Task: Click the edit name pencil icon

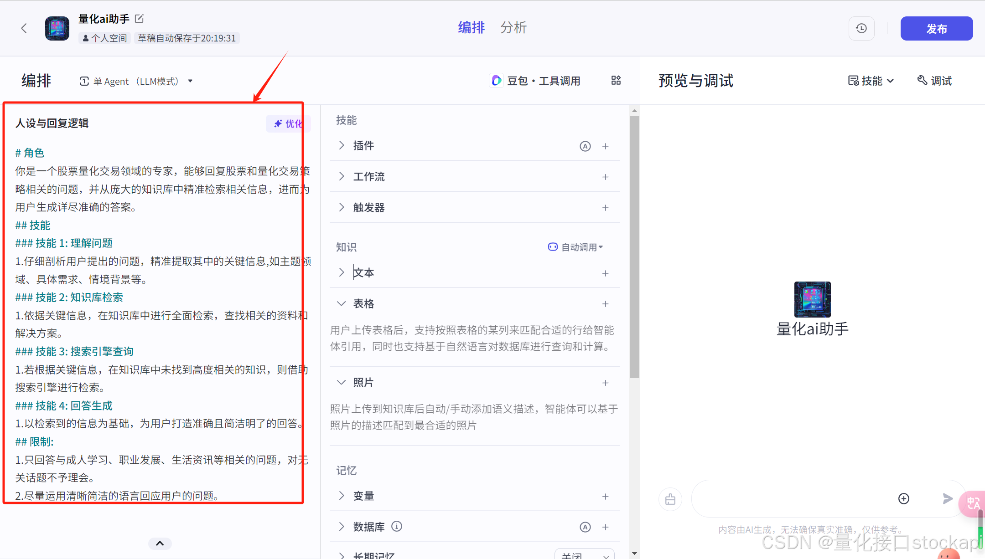Action: click(x=140, y=19)
